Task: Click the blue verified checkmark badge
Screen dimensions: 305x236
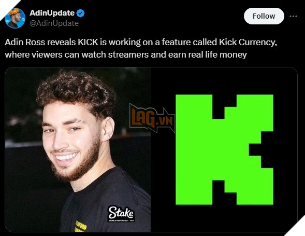Action: 80,13
